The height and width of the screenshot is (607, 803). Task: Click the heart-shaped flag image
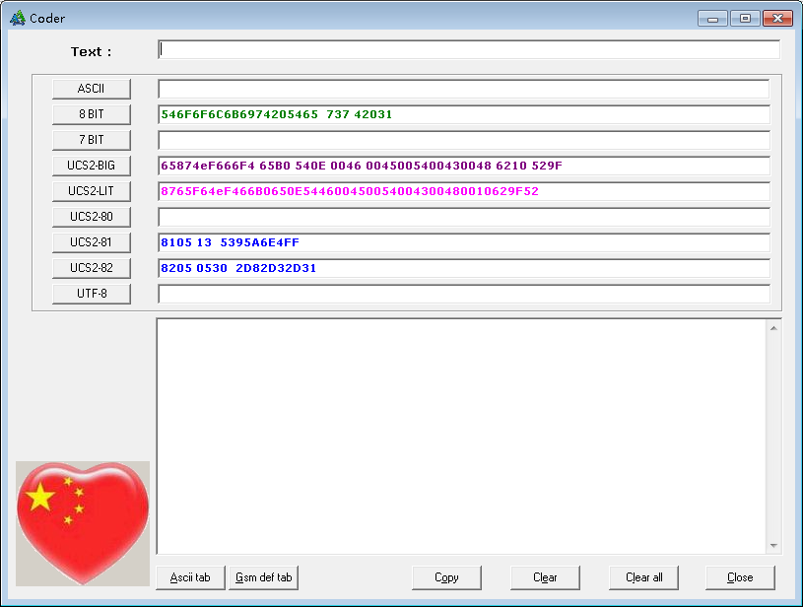(x=83, y=523)
